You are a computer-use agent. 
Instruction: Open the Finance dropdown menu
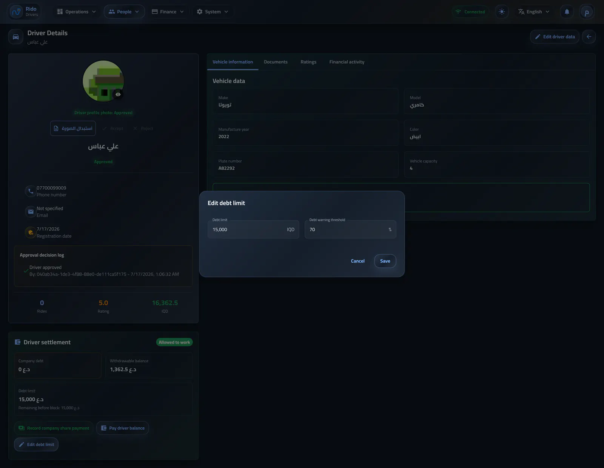(x=168, y=12)
